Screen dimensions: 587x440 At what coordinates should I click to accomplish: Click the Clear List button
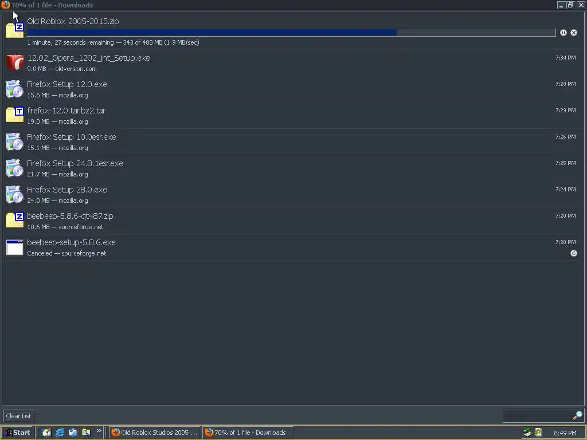point(18,416)
